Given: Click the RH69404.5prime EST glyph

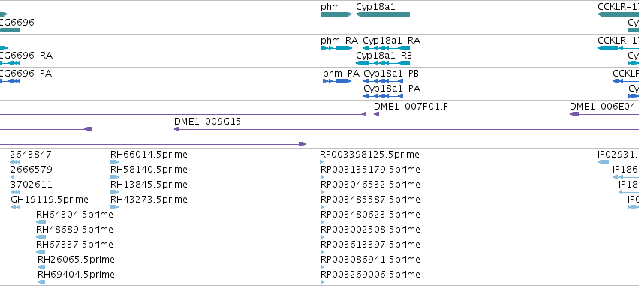Looking at the screenshot, I should [41, 282].
